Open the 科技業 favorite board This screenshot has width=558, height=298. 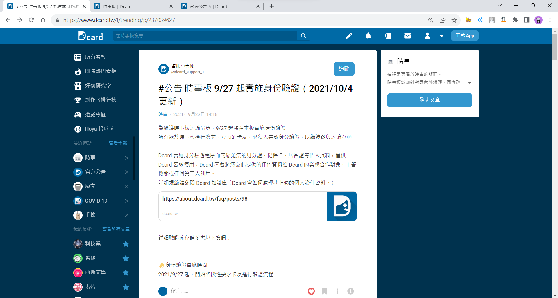click(93, 244)
